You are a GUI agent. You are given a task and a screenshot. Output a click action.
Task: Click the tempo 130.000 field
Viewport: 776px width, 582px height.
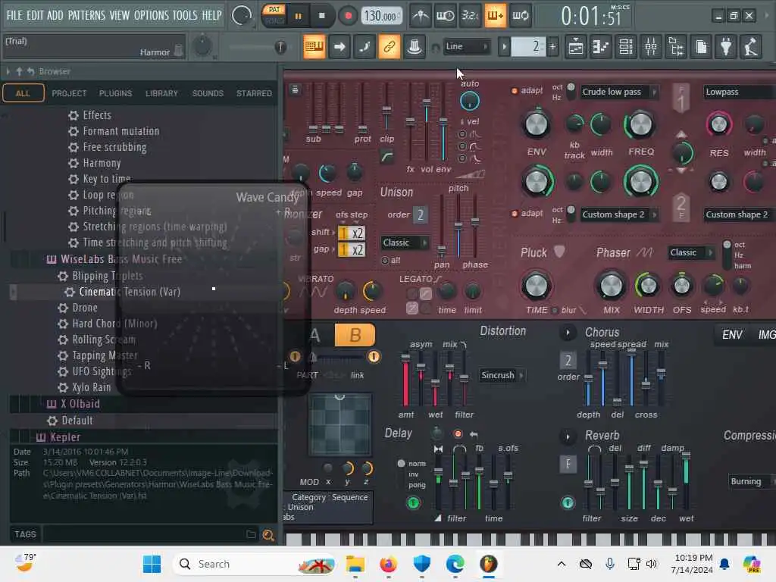(x=380, y=16)
